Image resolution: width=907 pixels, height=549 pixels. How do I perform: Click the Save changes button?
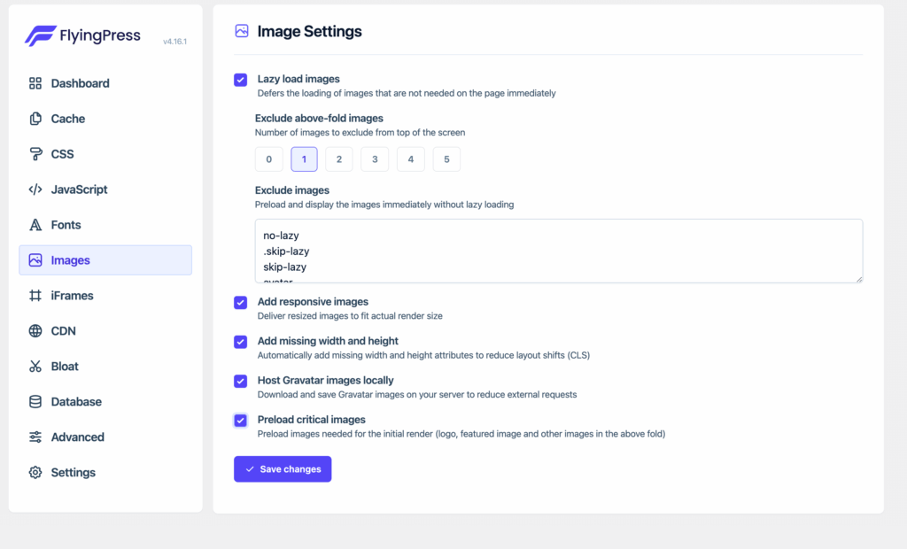point(282,468)
